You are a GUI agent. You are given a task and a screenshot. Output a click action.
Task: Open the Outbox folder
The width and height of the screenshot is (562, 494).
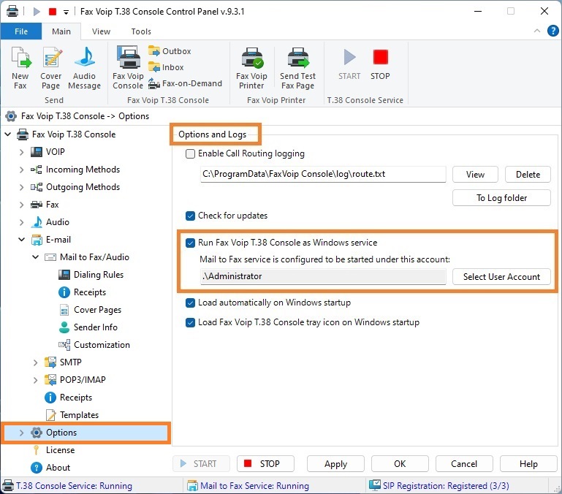click(x=170, y=51)
